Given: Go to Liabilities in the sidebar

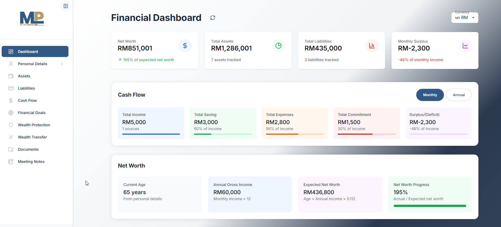Looking at the screenshot, I should [x=26, y=88].
